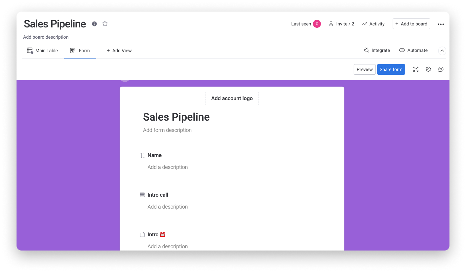The height and width of the screenshot is (272, 466).
Task: Edit the Intro call question label
Action: point(158,195)
